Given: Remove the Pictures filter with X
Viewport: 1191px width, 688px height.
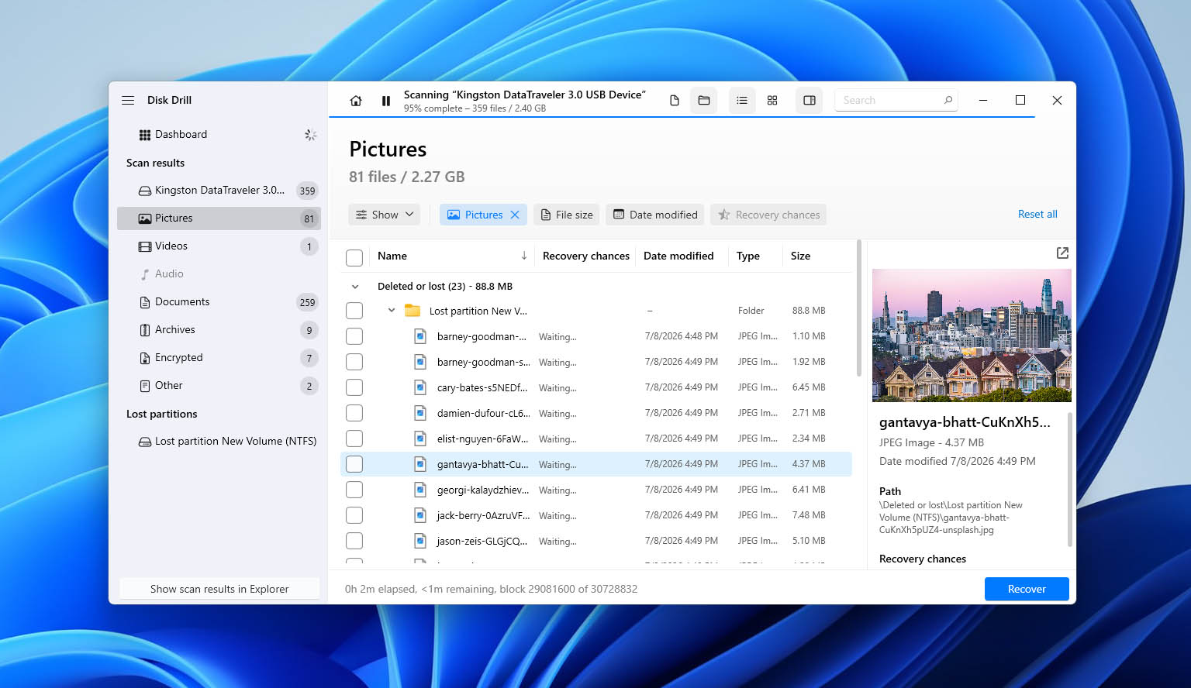Looking at the screenshot, I should pyautogui.click(x=515, y=215).
